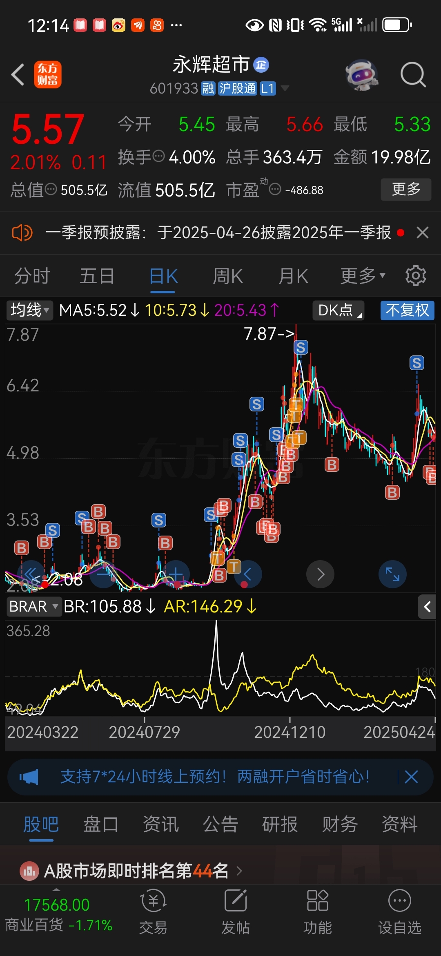Tap the speaker announcement icon

click(22, 233)
